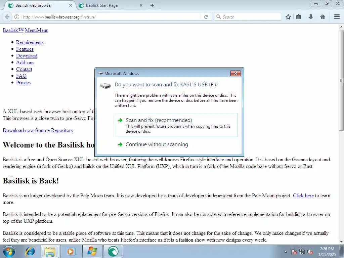Close the Basilisk Start Page tab
This screenshot has width=344, height=258.
[x=141, y=5]
